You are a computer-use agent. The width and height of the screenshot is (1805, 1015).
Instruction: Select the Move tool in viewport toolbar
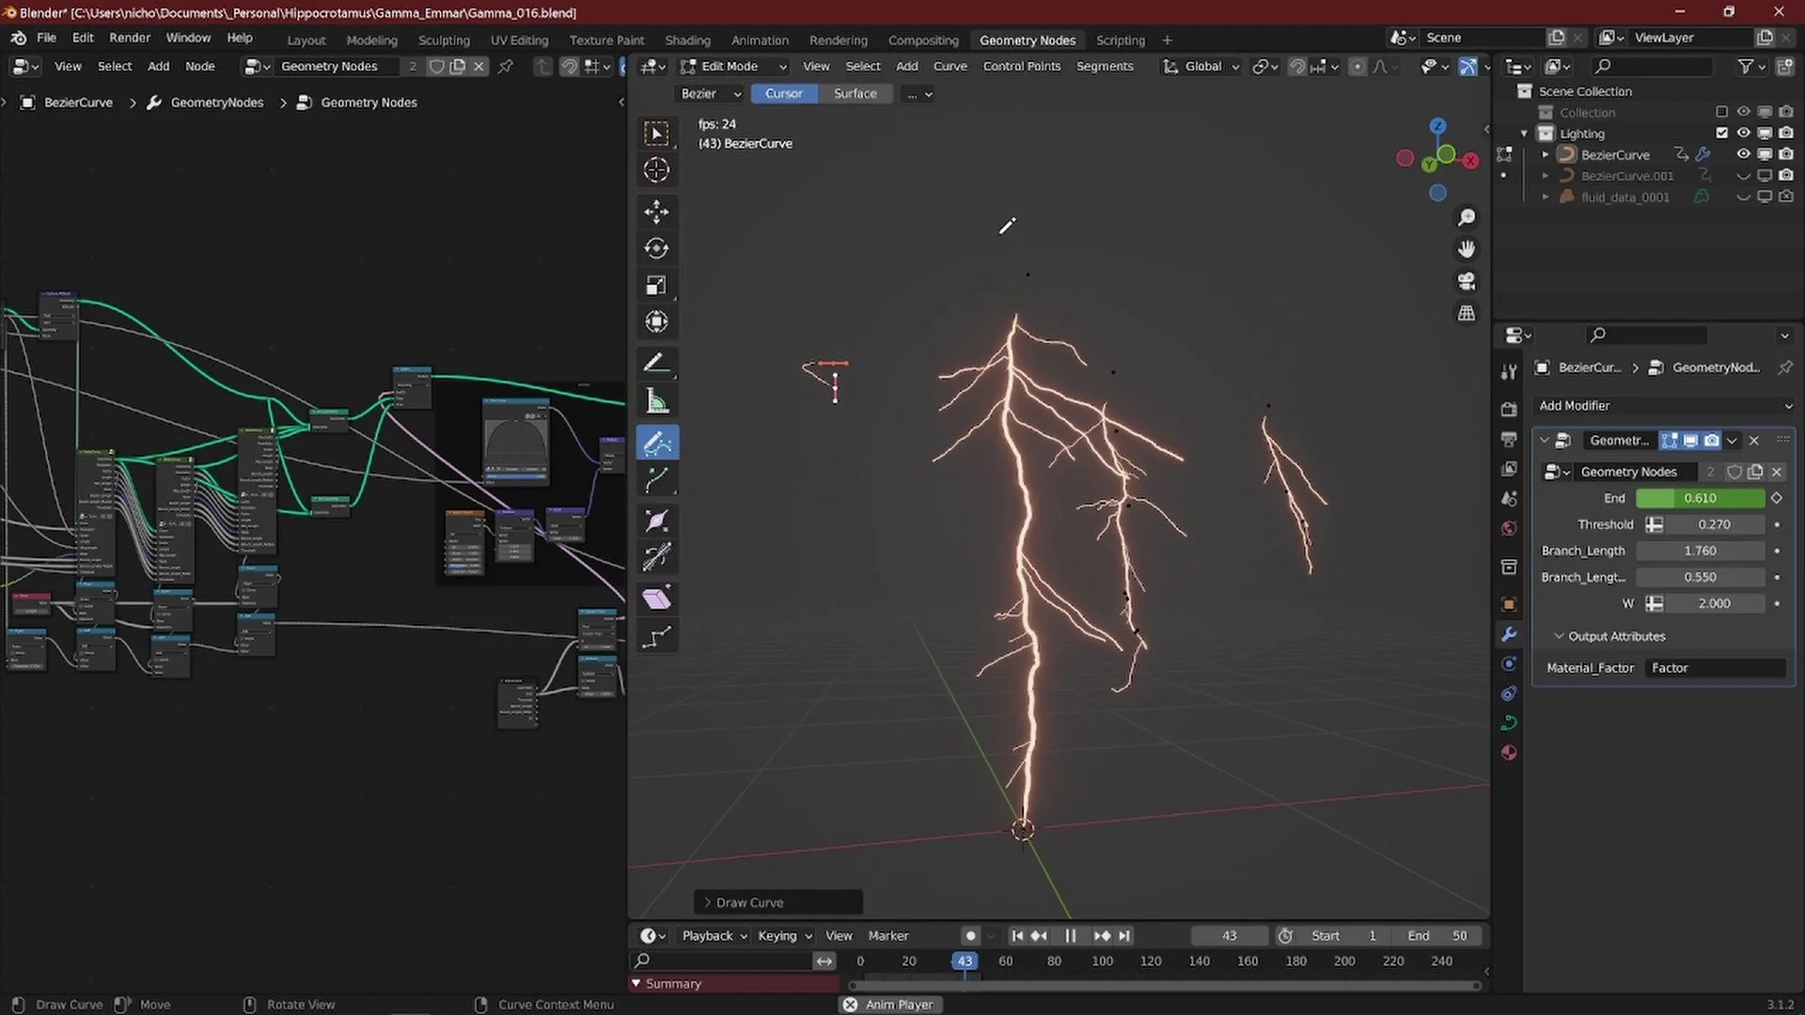[656, 211]
